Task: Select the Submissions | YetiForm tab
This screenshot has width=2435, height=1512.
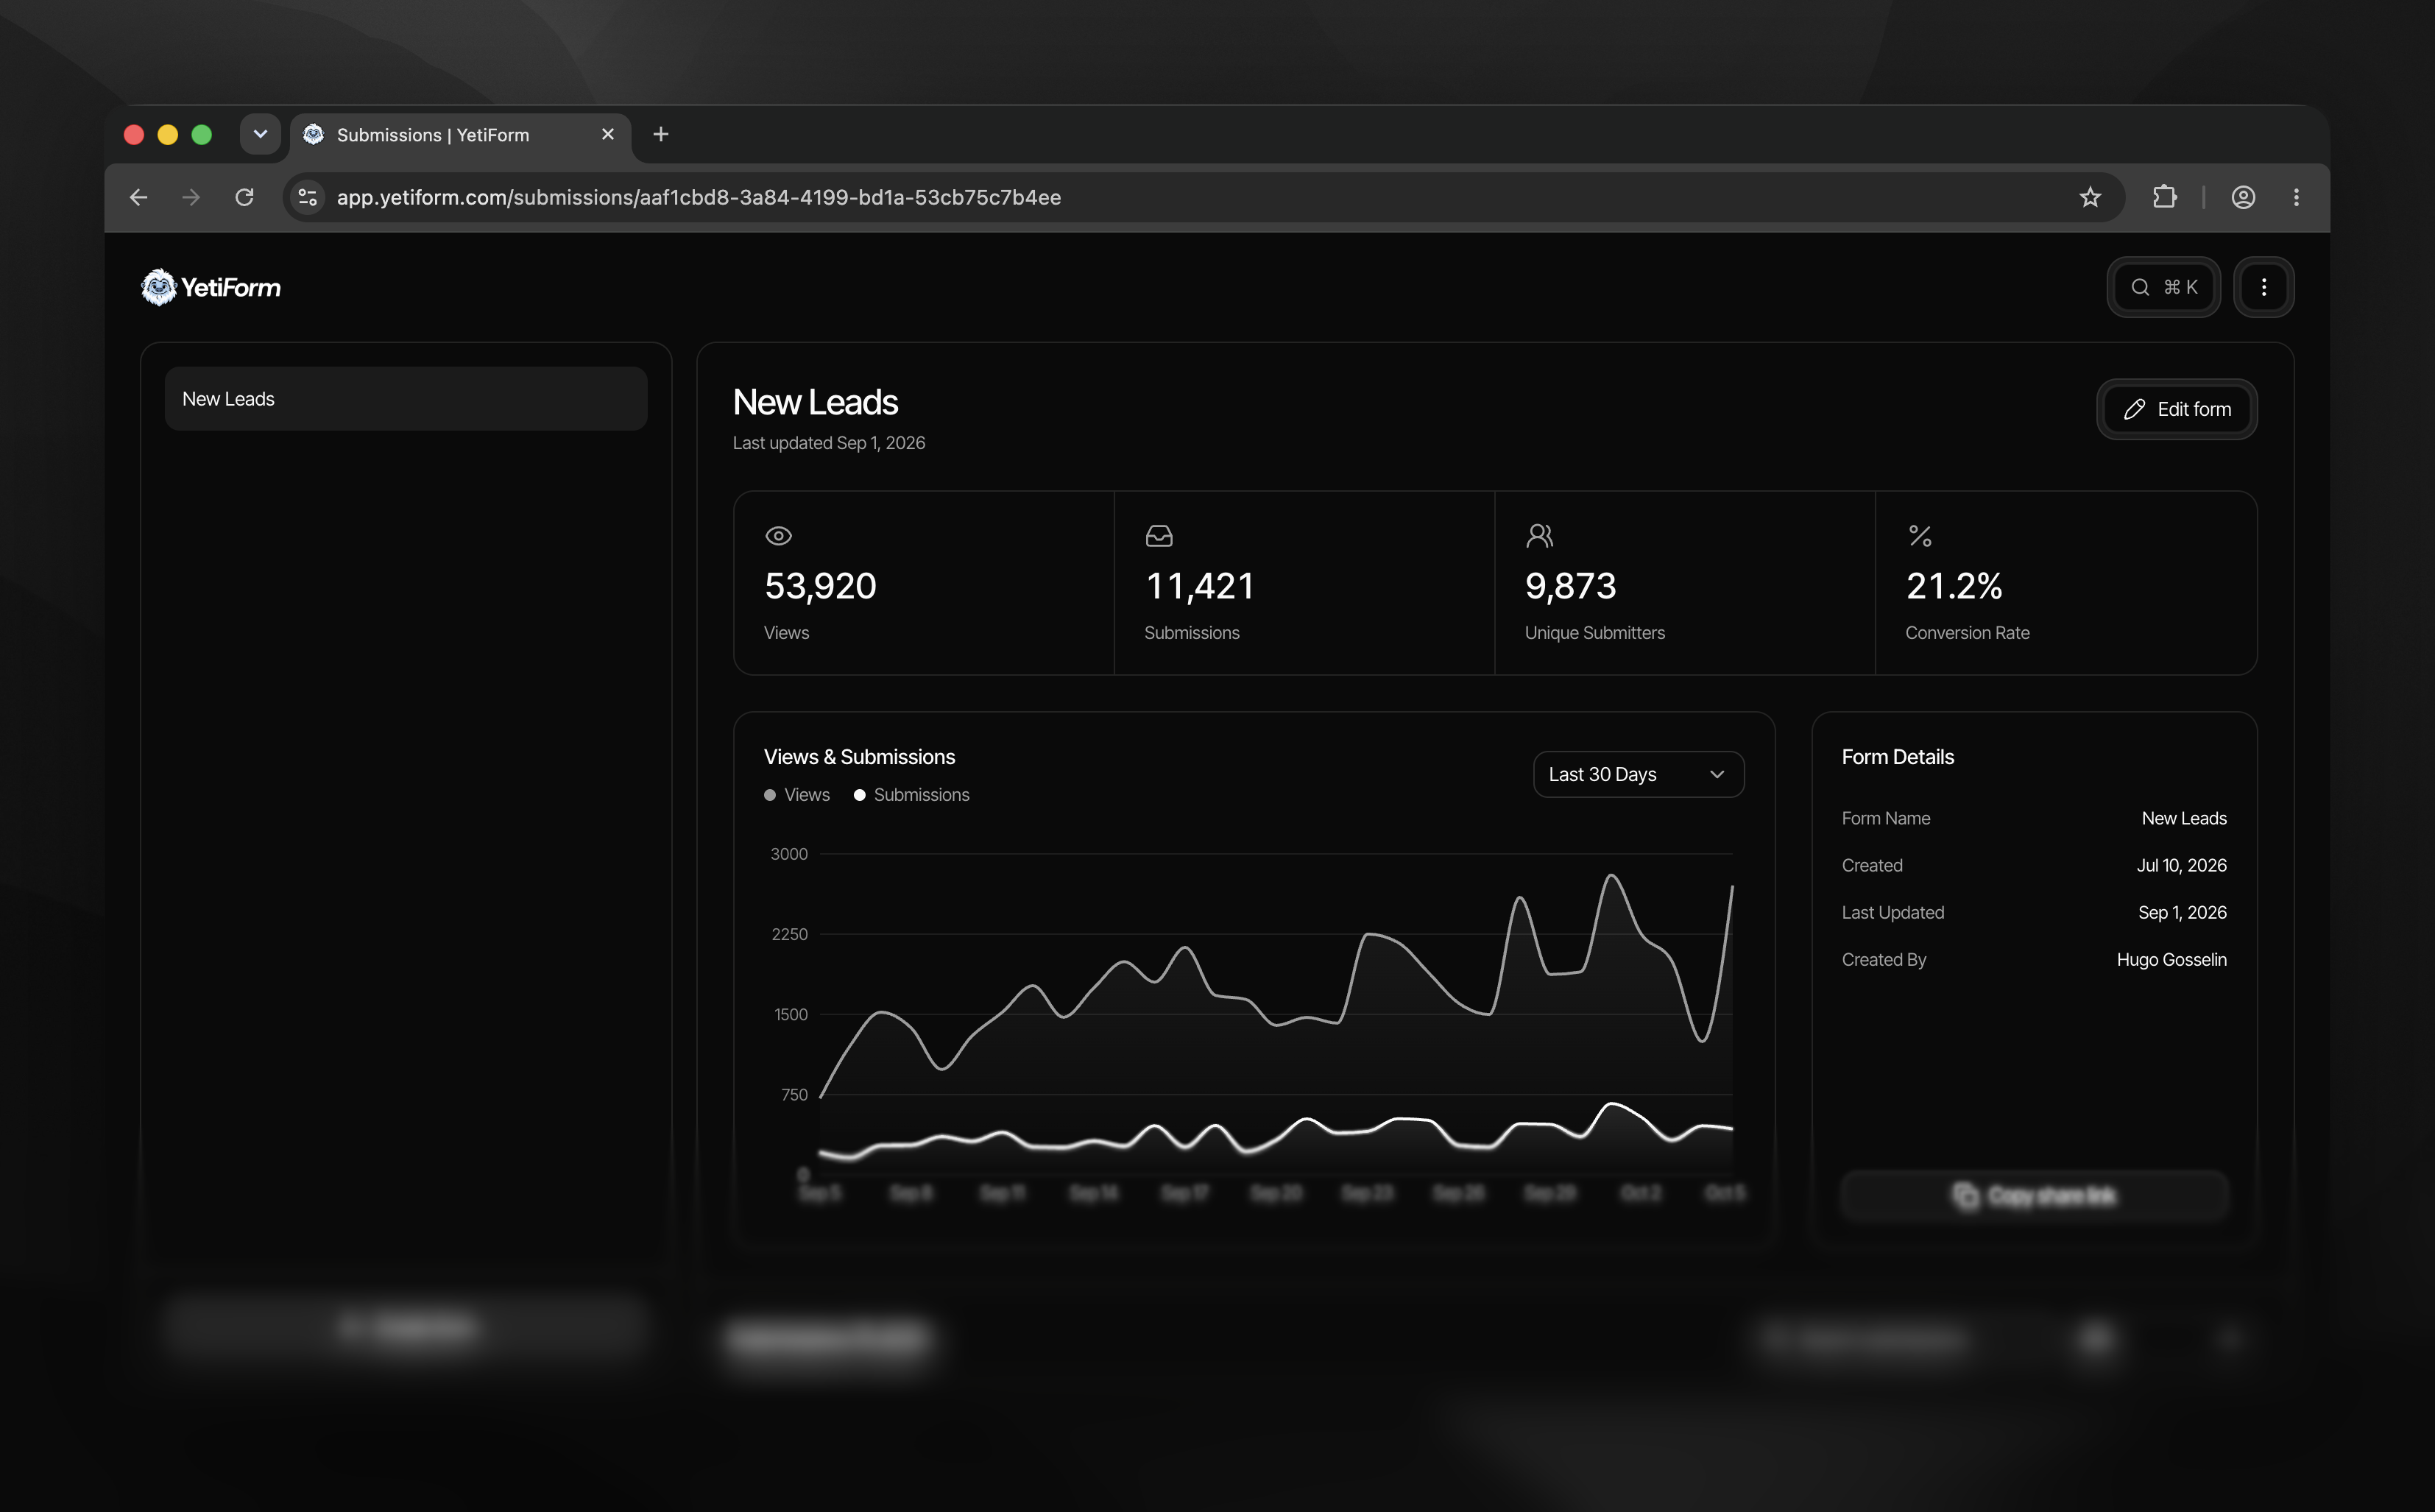Action: [460, 135]
